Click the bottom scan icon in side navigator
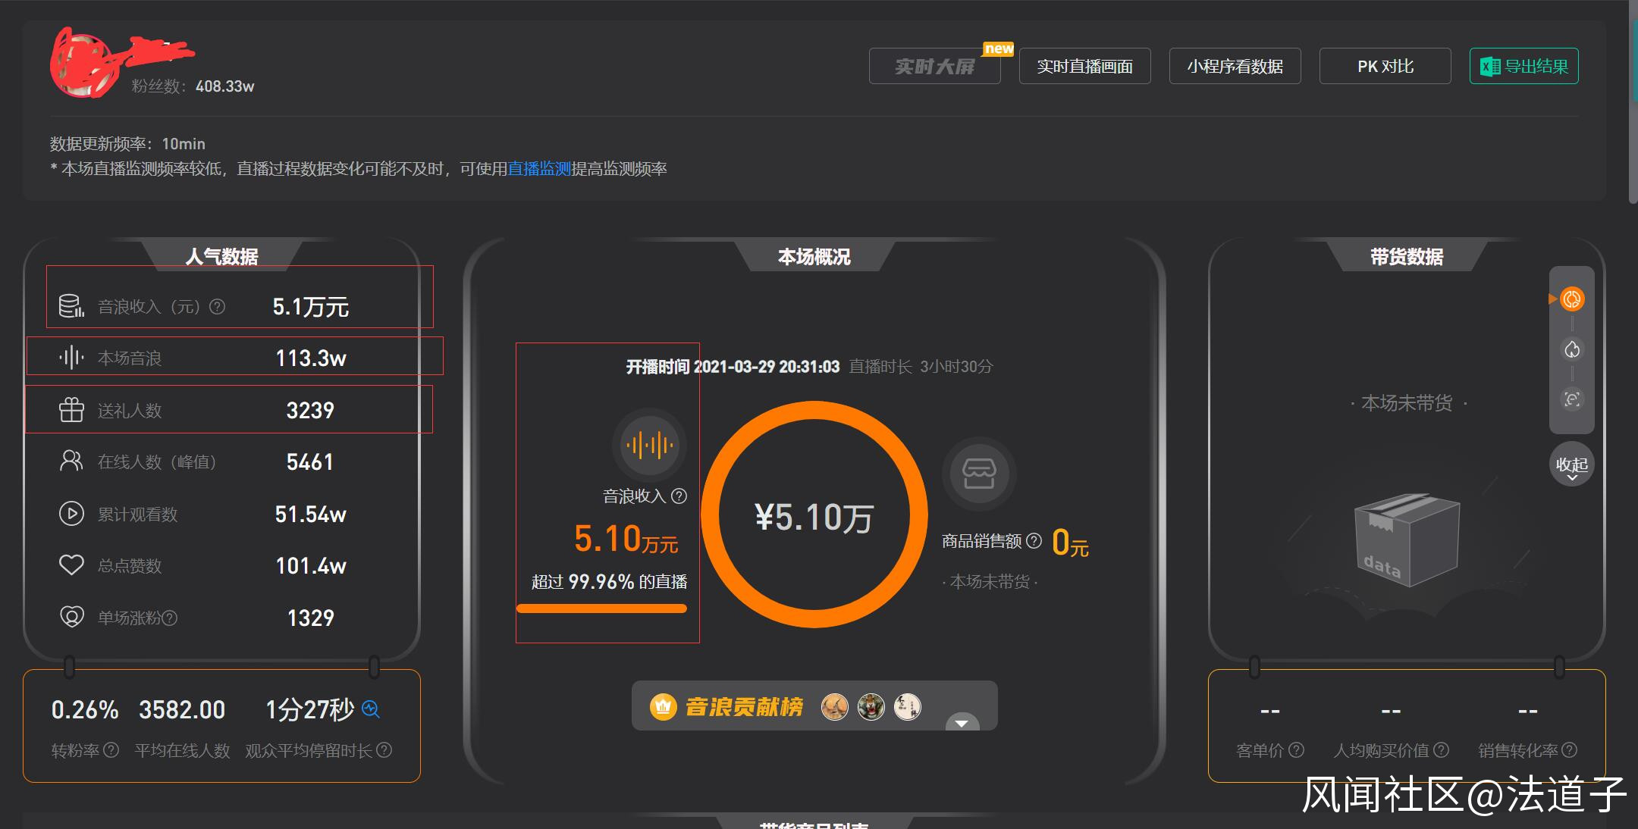 coord(1572,399)
